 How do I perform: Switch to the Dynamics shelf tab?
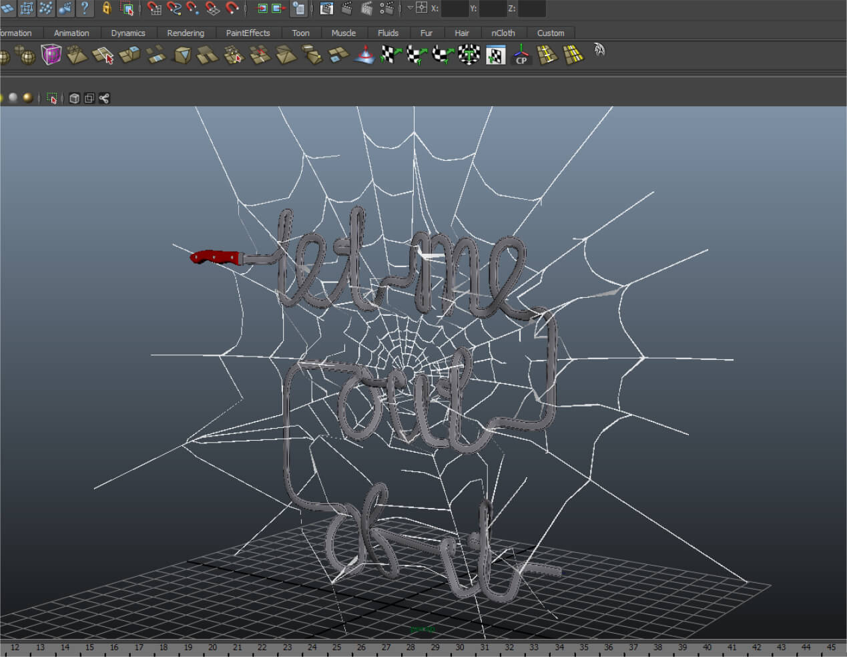(127, 33)
